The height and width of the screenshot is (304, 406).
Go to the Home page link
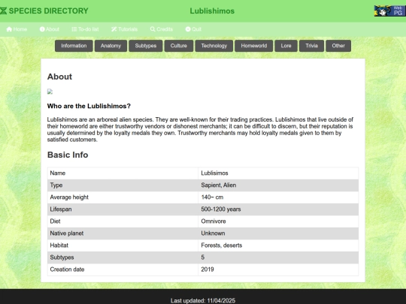point(17,29)
